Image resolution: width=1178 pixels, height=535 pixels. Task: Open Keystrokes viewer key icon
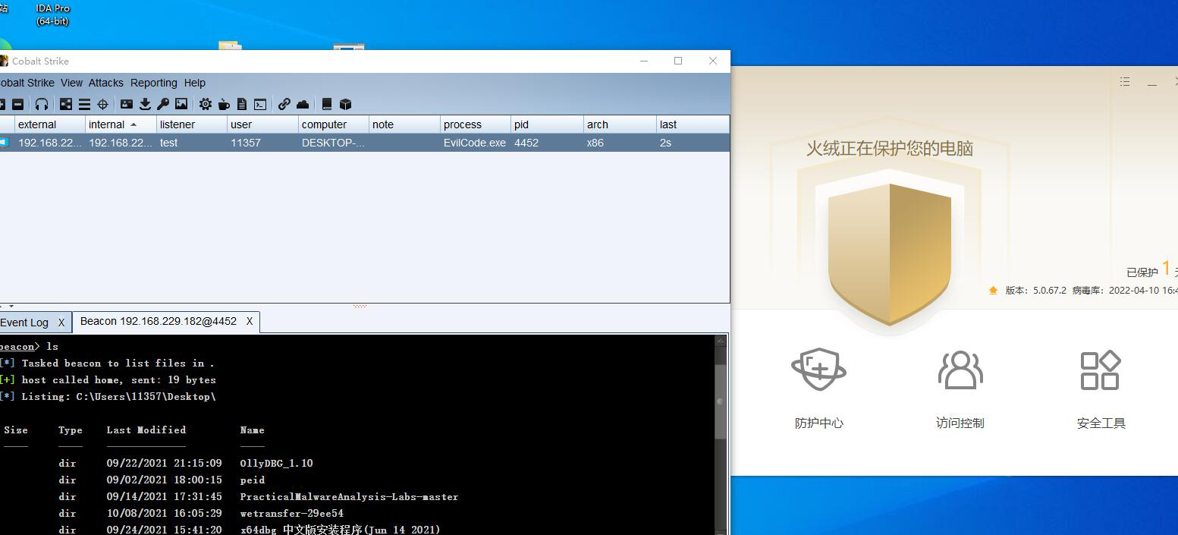(162, 104)
